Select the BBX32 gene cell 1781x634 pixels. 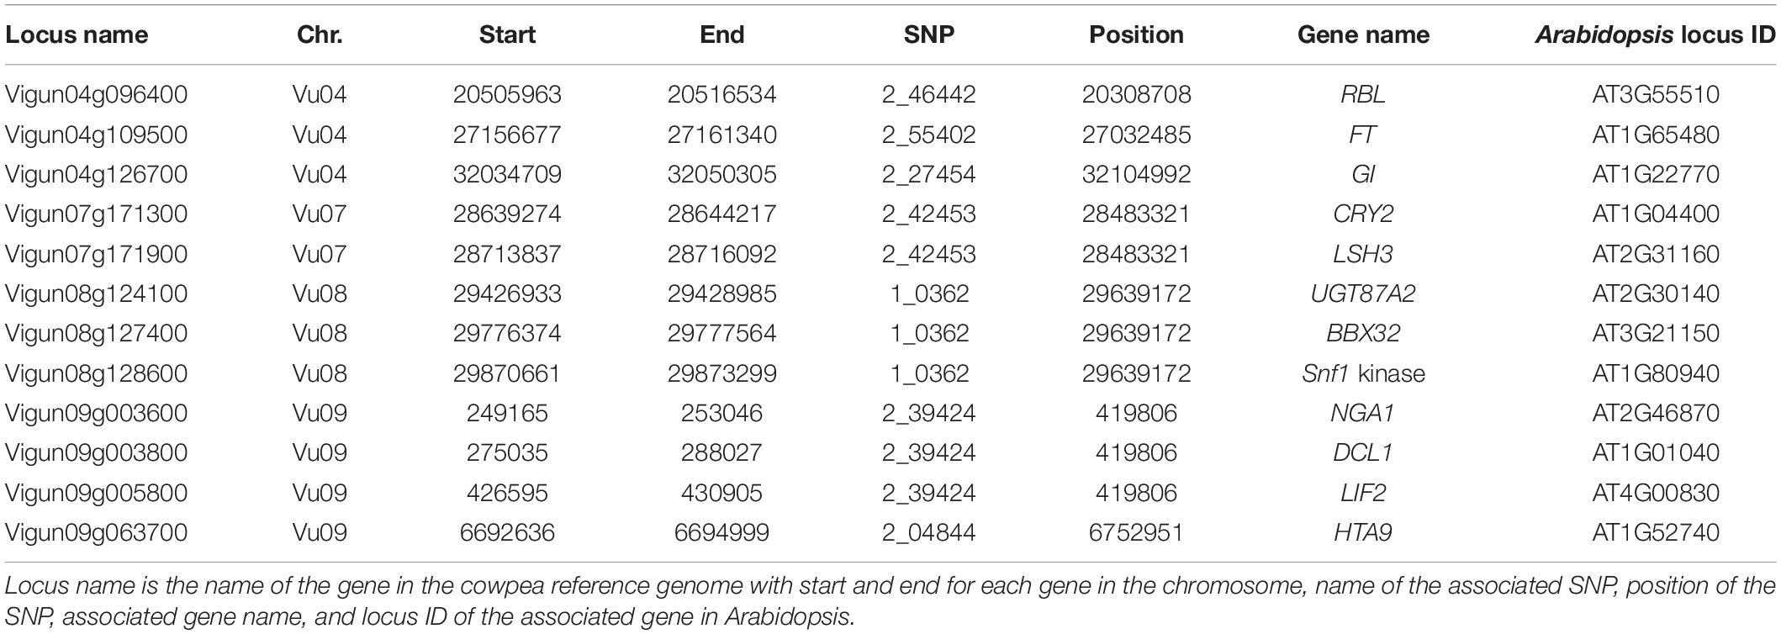1363,333
